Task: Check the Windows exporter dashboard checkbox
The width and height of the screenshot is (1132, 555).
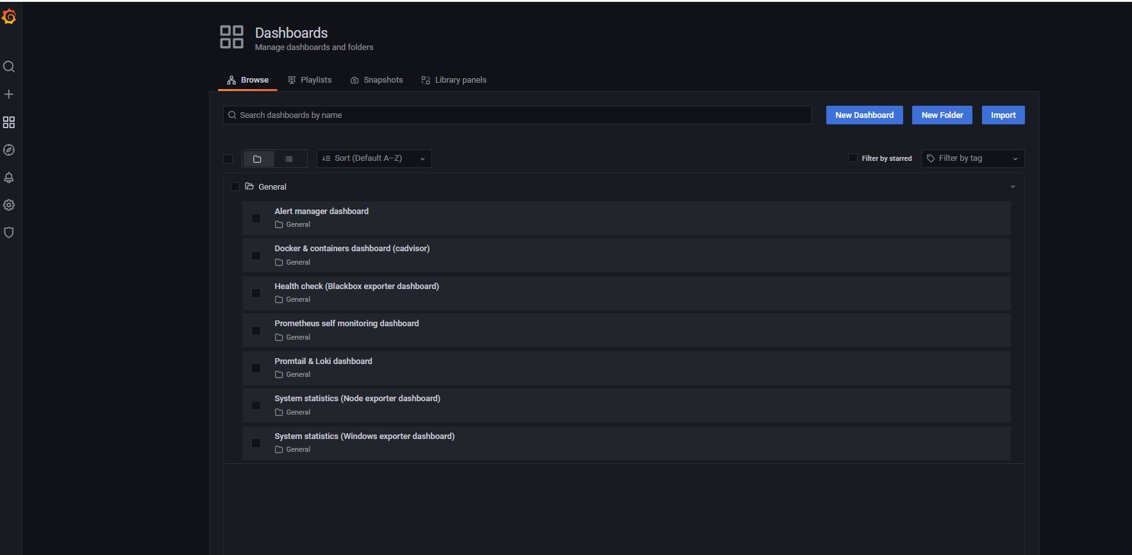Action: pos(256,443)
